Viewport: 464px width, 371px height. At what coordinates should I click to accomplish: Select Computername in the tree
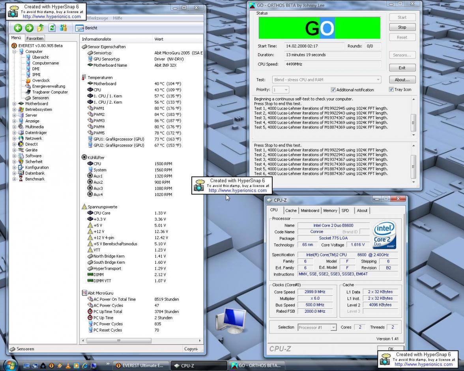[45, 63]
